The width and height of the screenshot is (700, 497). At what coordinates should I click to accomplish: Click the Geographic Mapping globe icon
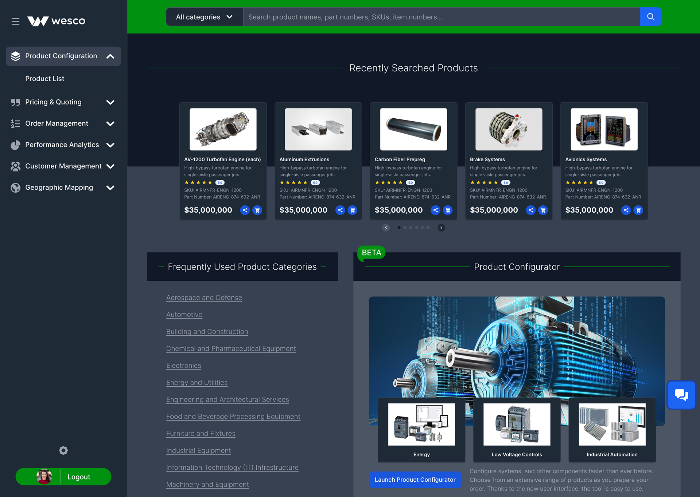pos(15,188)
